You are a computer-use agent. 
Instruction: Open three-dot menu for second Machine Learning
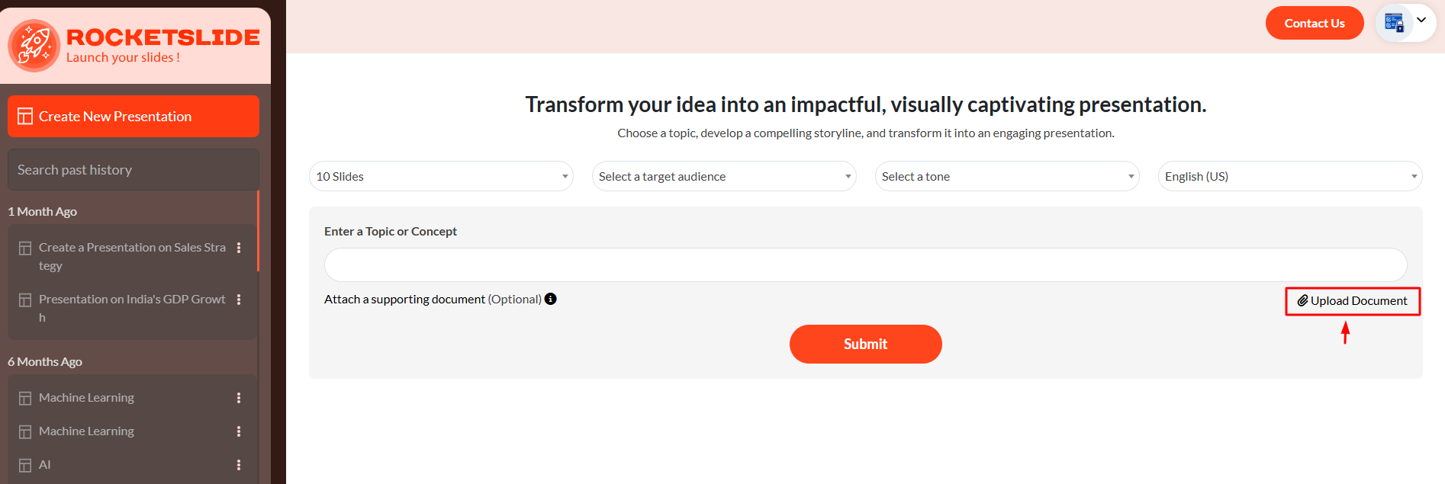[239, 431]
